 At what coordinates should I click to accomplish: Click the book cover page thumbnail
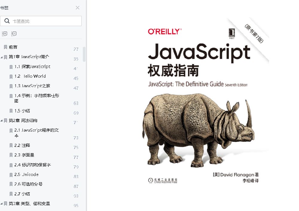pos(193,106)
